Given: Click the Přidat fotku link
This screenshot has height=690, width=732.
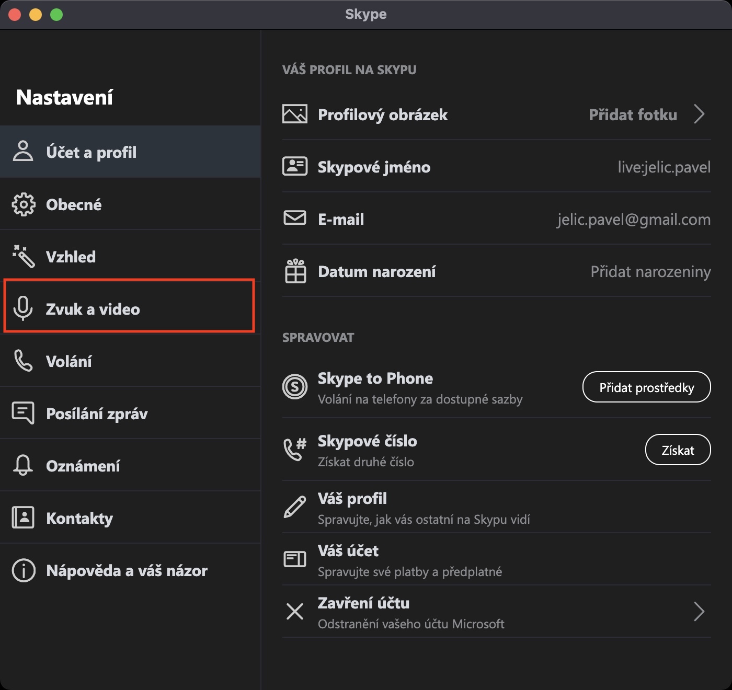Looking at the screenshot, I should coord(633,115).
